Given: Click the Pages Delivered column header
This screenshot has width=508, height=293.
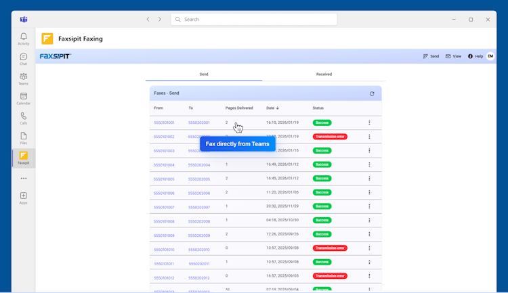Looking at the screenshot, I should coord(239,108).
